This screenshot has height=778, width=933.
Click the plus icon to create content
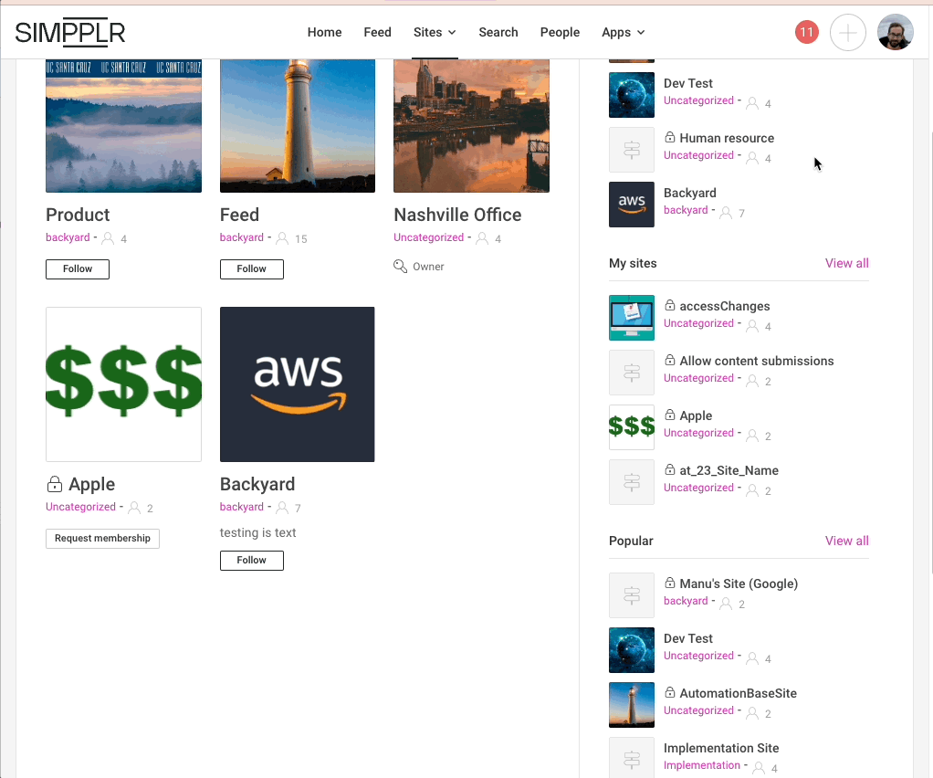click(x=847, y=31)
